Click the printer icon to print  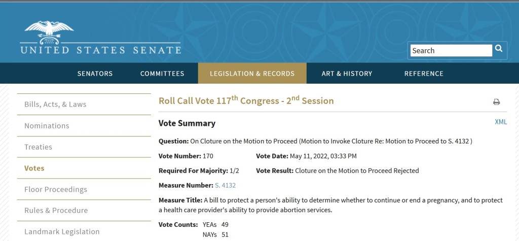coord(496,102)
